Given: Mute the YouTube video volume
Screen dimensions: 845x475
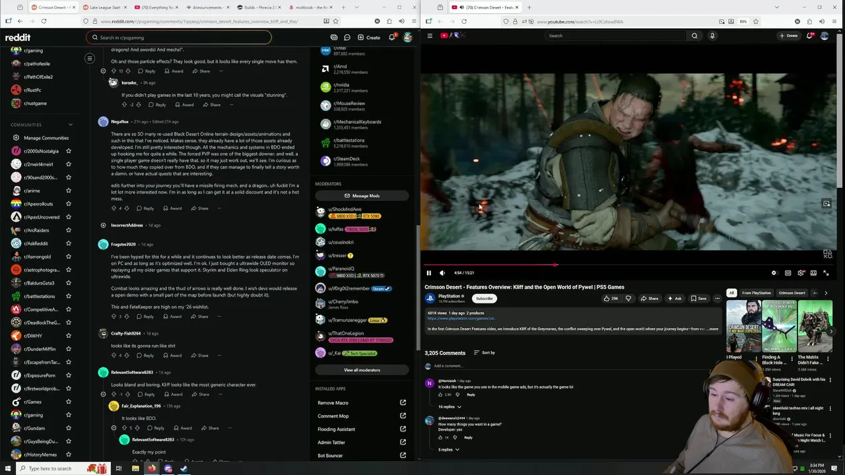Looking at the screenshot, I should (x=442, y=272).
